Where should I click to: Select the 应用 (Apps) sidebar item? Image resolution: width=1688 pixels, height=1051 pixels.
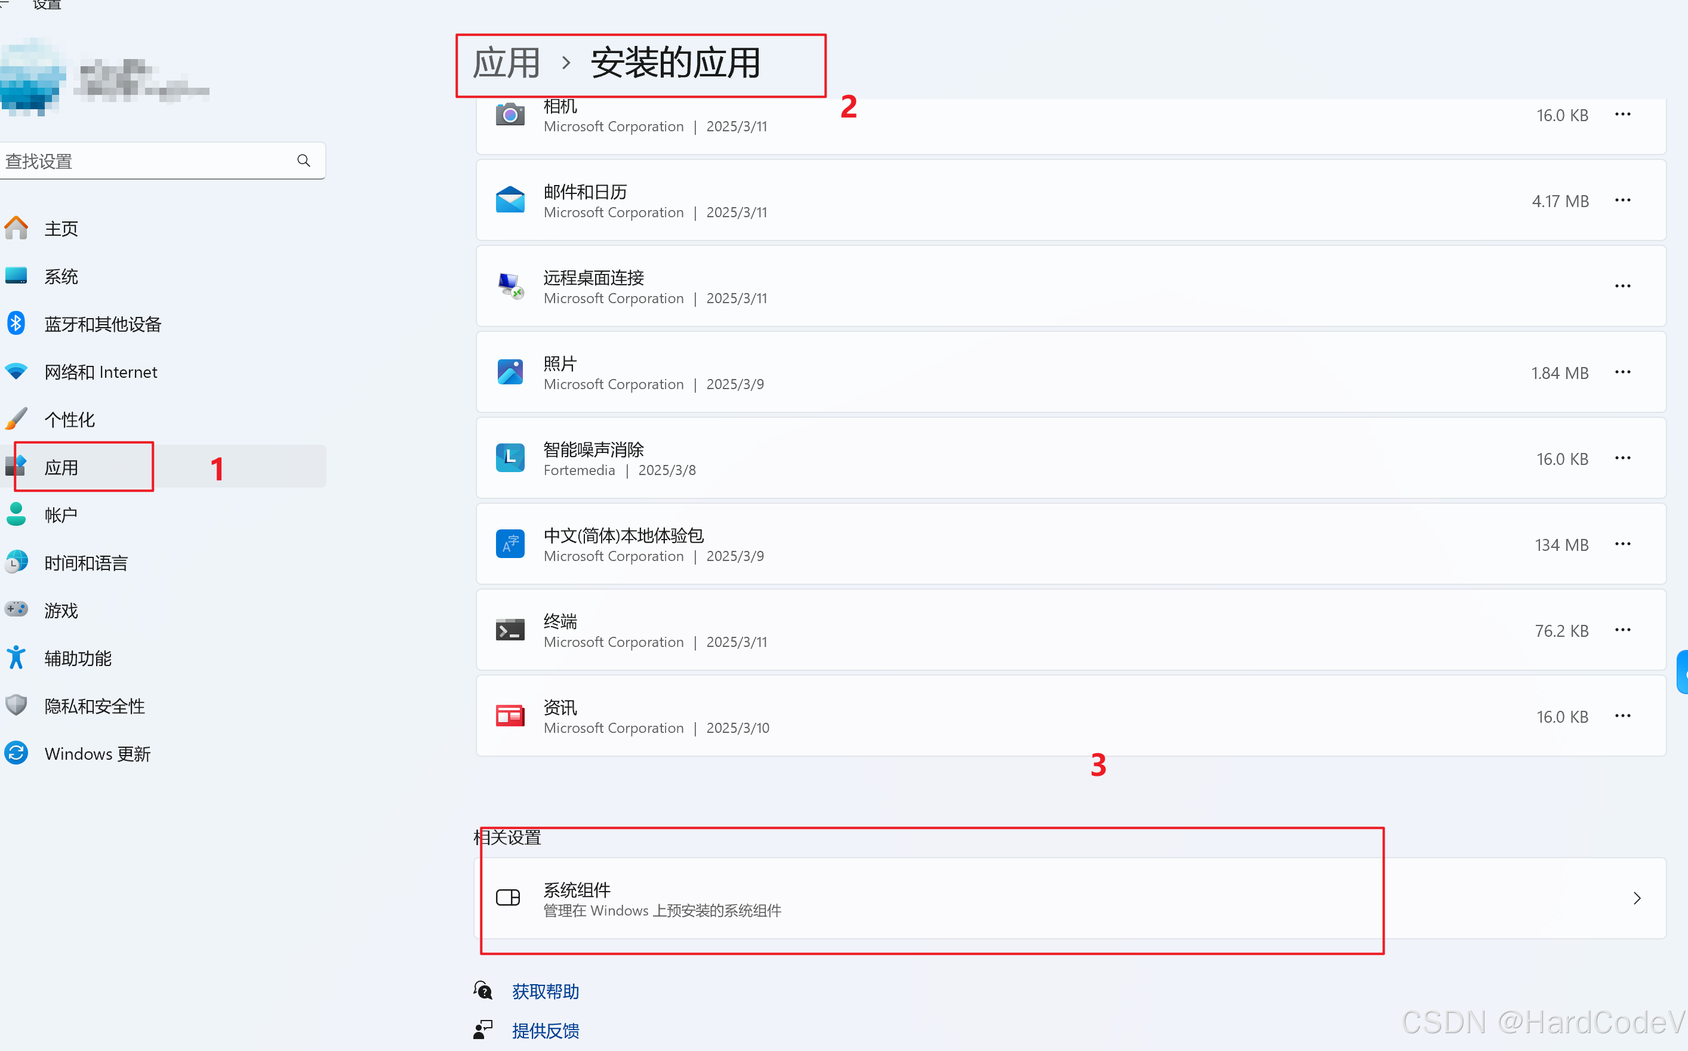coord(61,467)
